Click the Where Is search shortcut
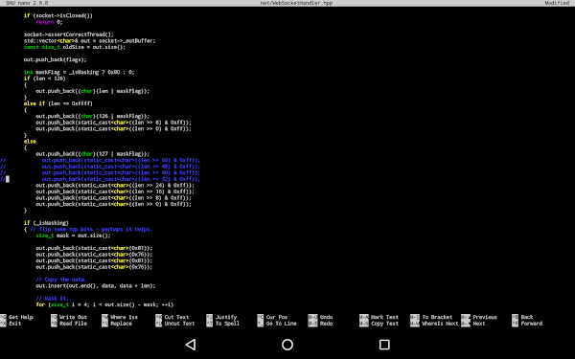Image resolution: width=575 pixels, height=359 pixels. pos(124,317)
